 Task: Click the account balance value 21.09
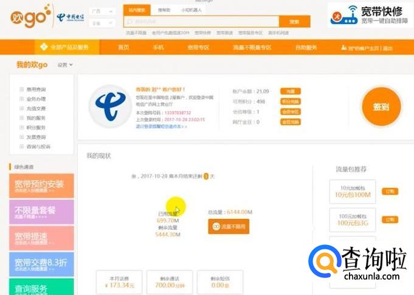263,91
